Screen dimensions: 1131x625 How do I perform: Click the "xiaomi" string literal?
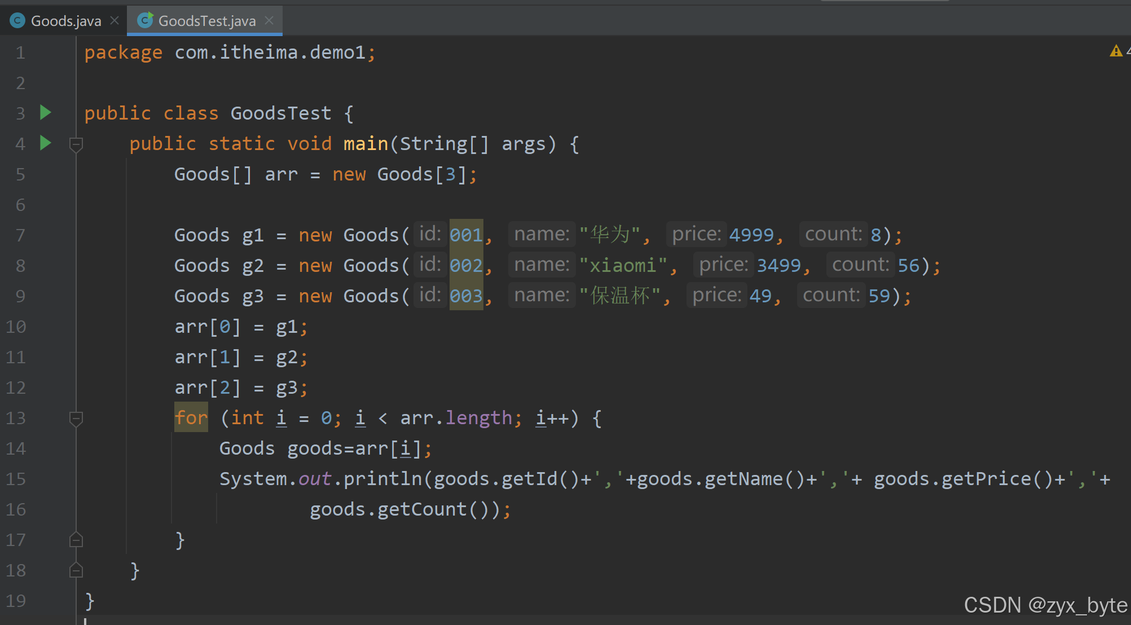pos(623,265)
